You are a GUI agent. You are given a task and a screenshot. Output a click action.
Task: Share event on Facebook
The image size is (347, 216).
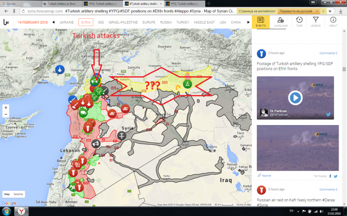coord(330,176)
